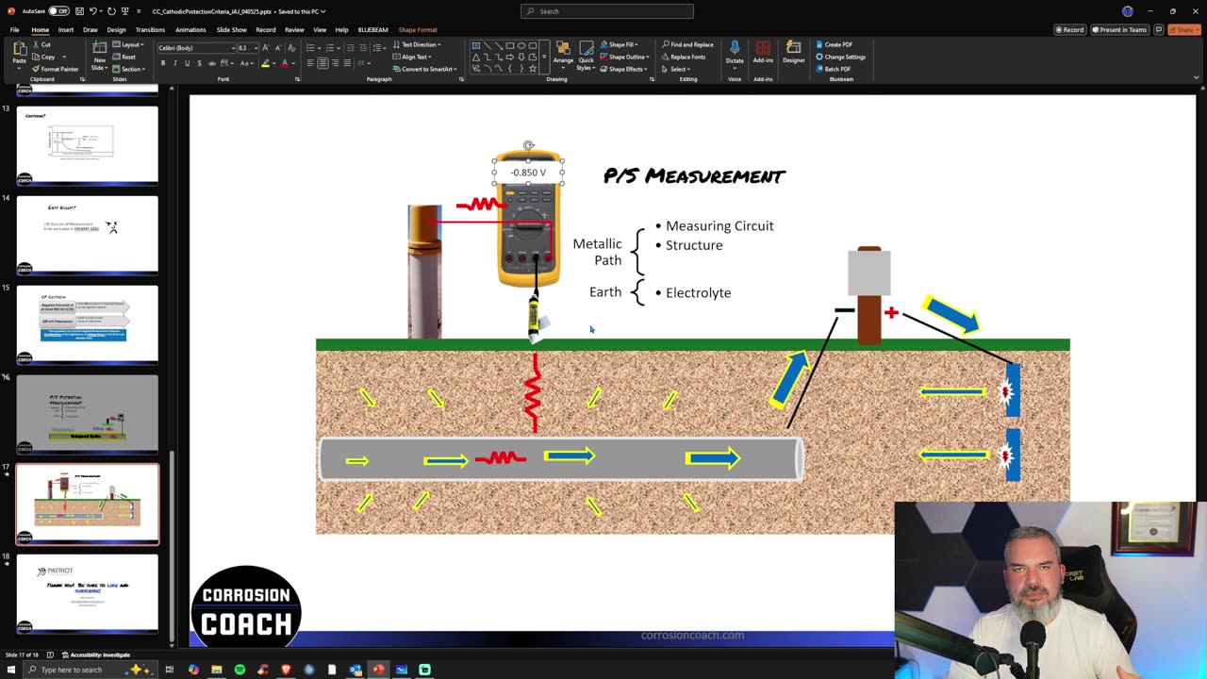The image size is (1207, 679).
Task: Open the Align Text dropdown
Action: 412,57
